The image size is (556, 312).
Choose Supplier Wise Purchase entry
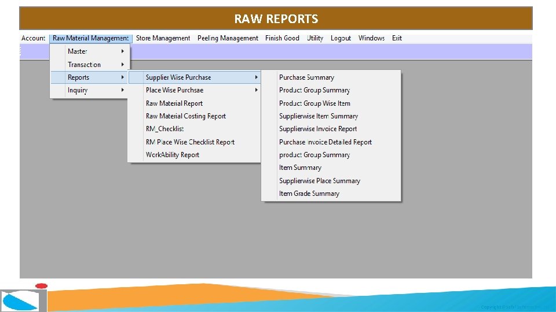pyautogui.click(x=195, y=77)
